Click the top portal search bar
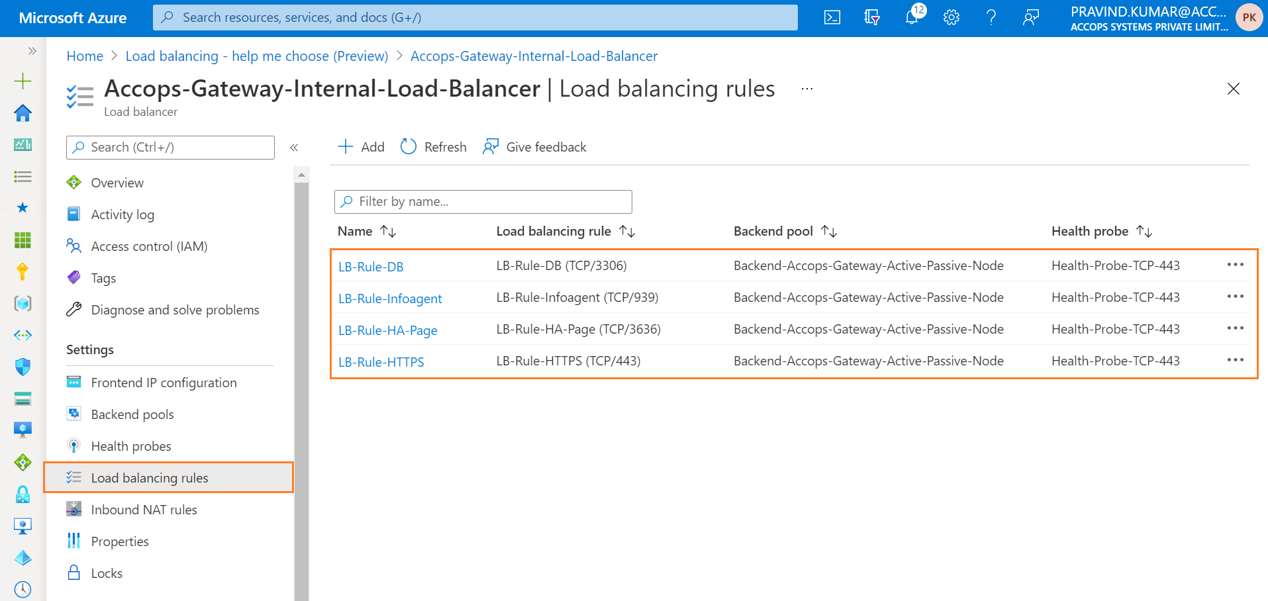 (475, 18)
